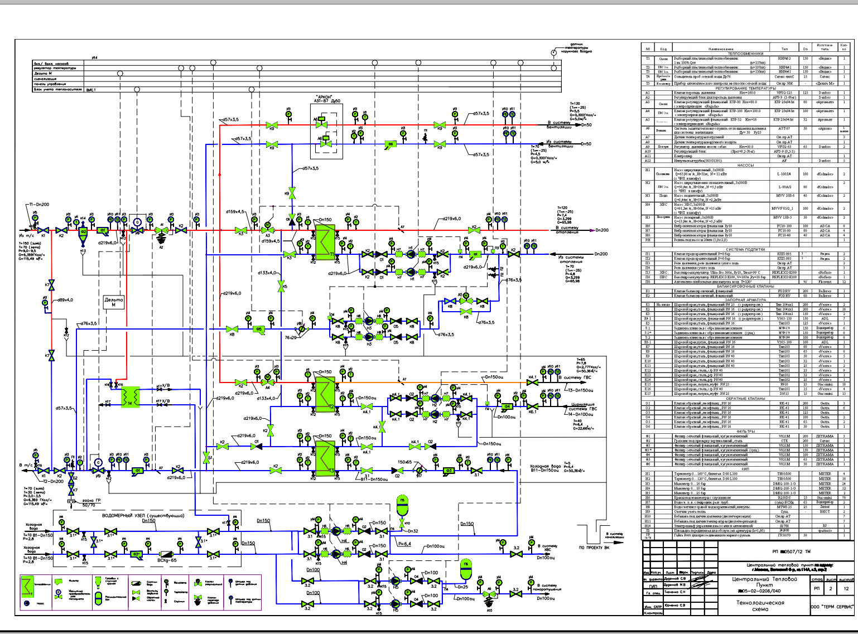Select filter Ф5 on the makeup line
This screenshot has width=858, height=634.
[x=259, y=329]
